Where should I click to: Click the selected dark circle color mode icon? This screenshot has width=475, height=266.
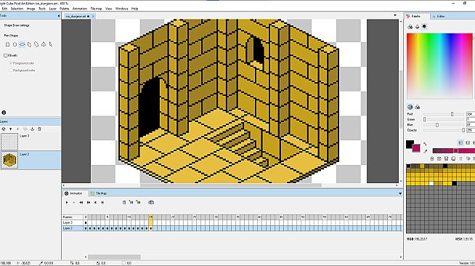424,26
